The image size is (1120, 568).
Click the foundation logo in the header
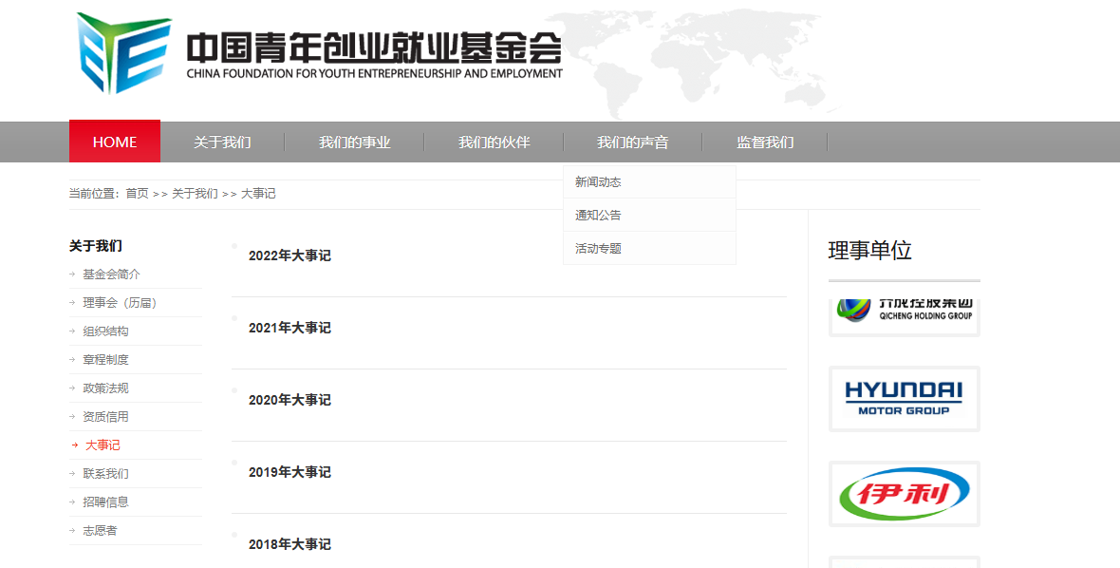[x=319, y=54]
